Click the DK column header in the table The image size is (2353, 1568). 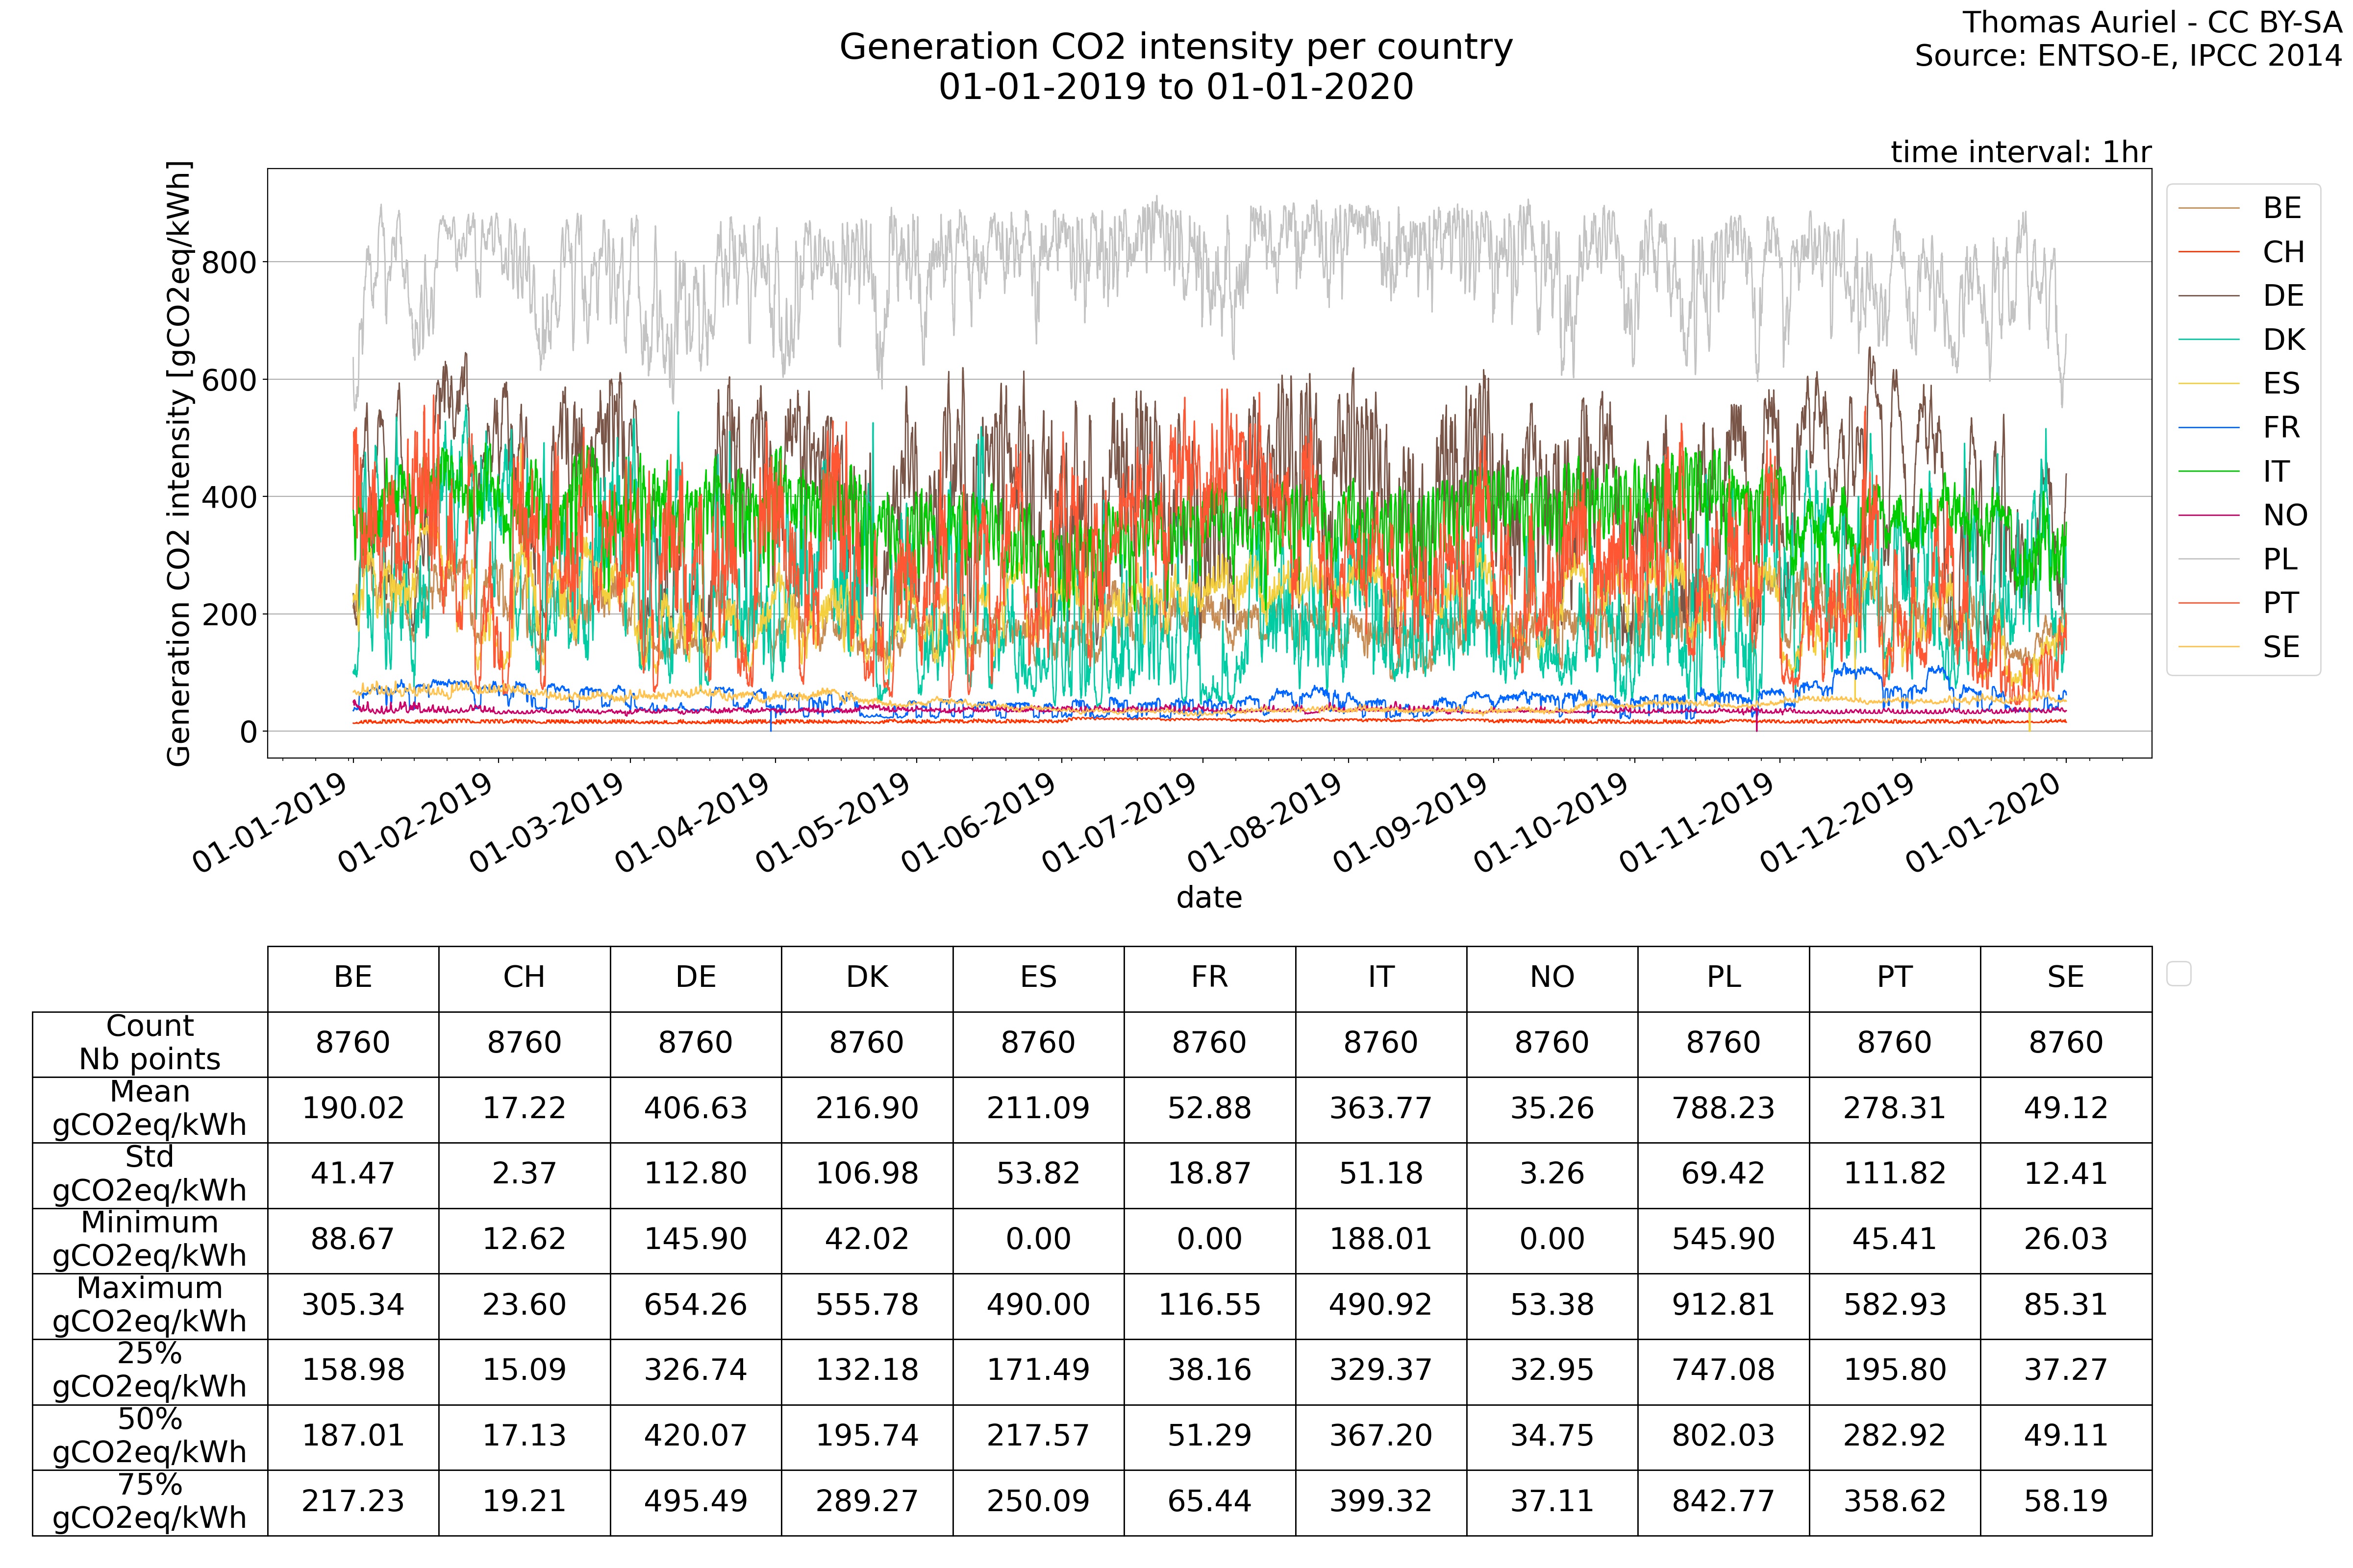866,977
